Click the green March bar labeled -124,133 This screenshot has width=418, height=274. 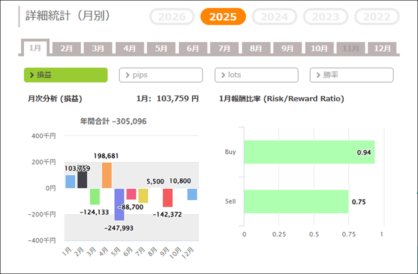pyautogui.click(x=95, y=196)
